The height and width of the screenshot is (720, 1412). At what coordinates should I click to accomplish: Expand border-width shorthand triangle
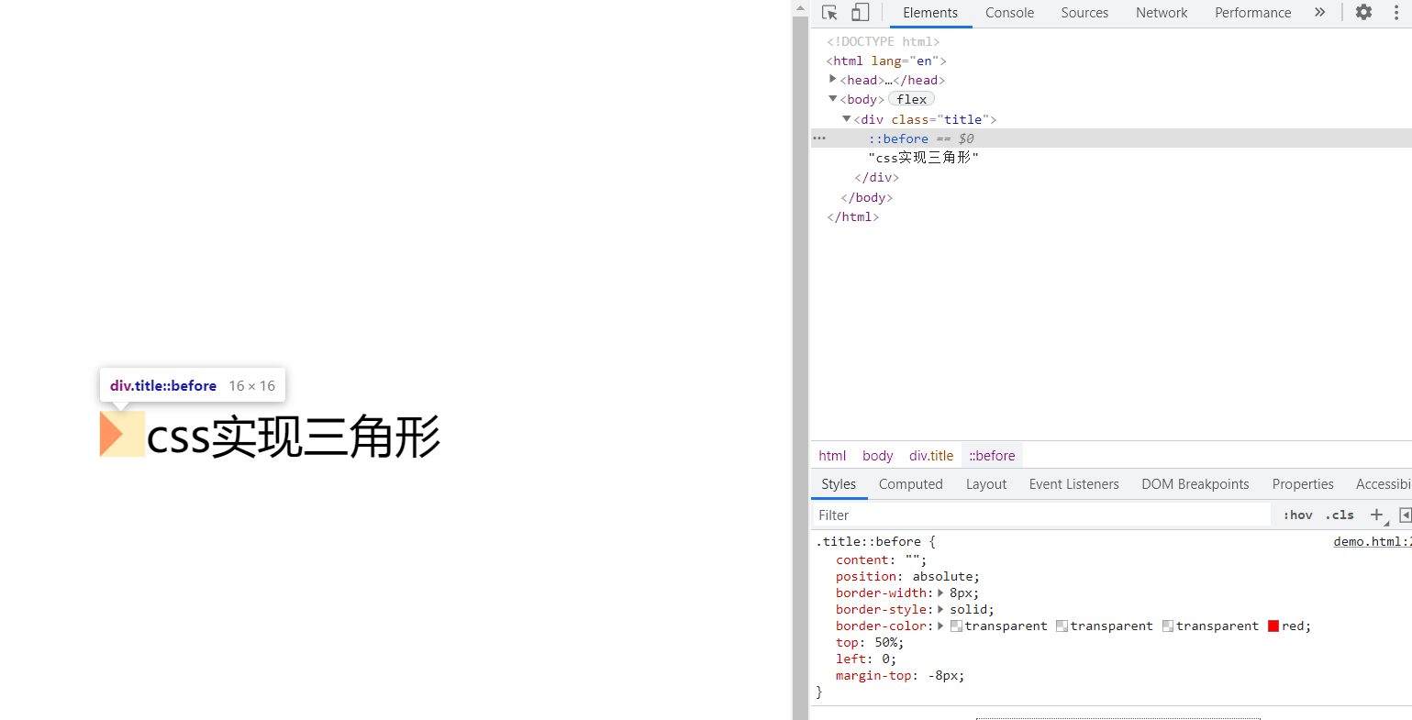click(x=940, y=593)
